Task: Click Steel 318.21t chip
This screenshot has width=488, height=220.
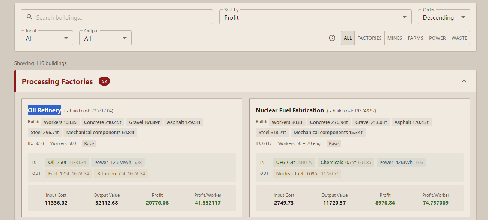Action: [273, 132]
